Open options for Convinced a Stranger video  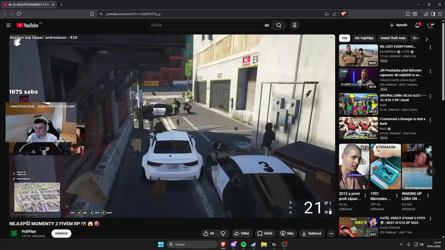(430, 119)
